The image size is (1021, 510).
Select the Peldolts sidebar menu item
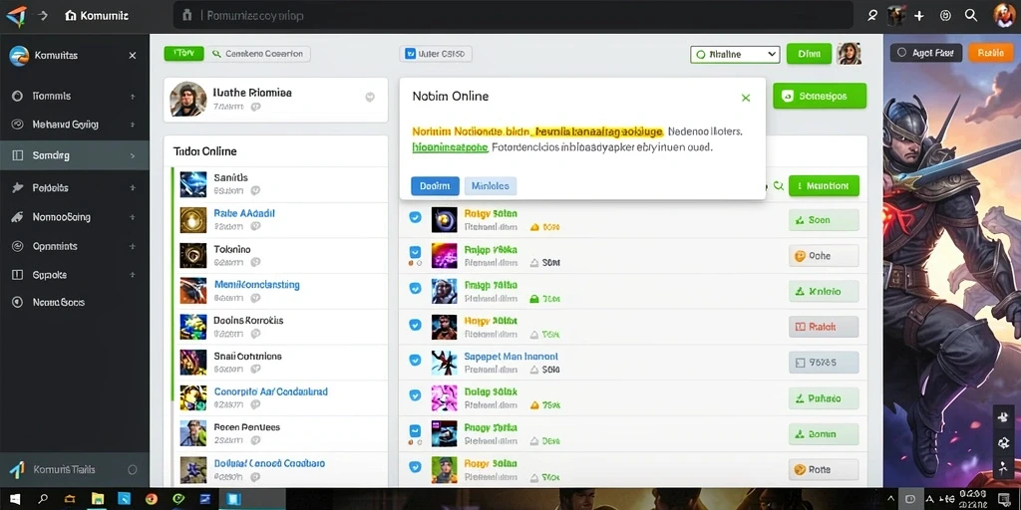click(74, 188)
